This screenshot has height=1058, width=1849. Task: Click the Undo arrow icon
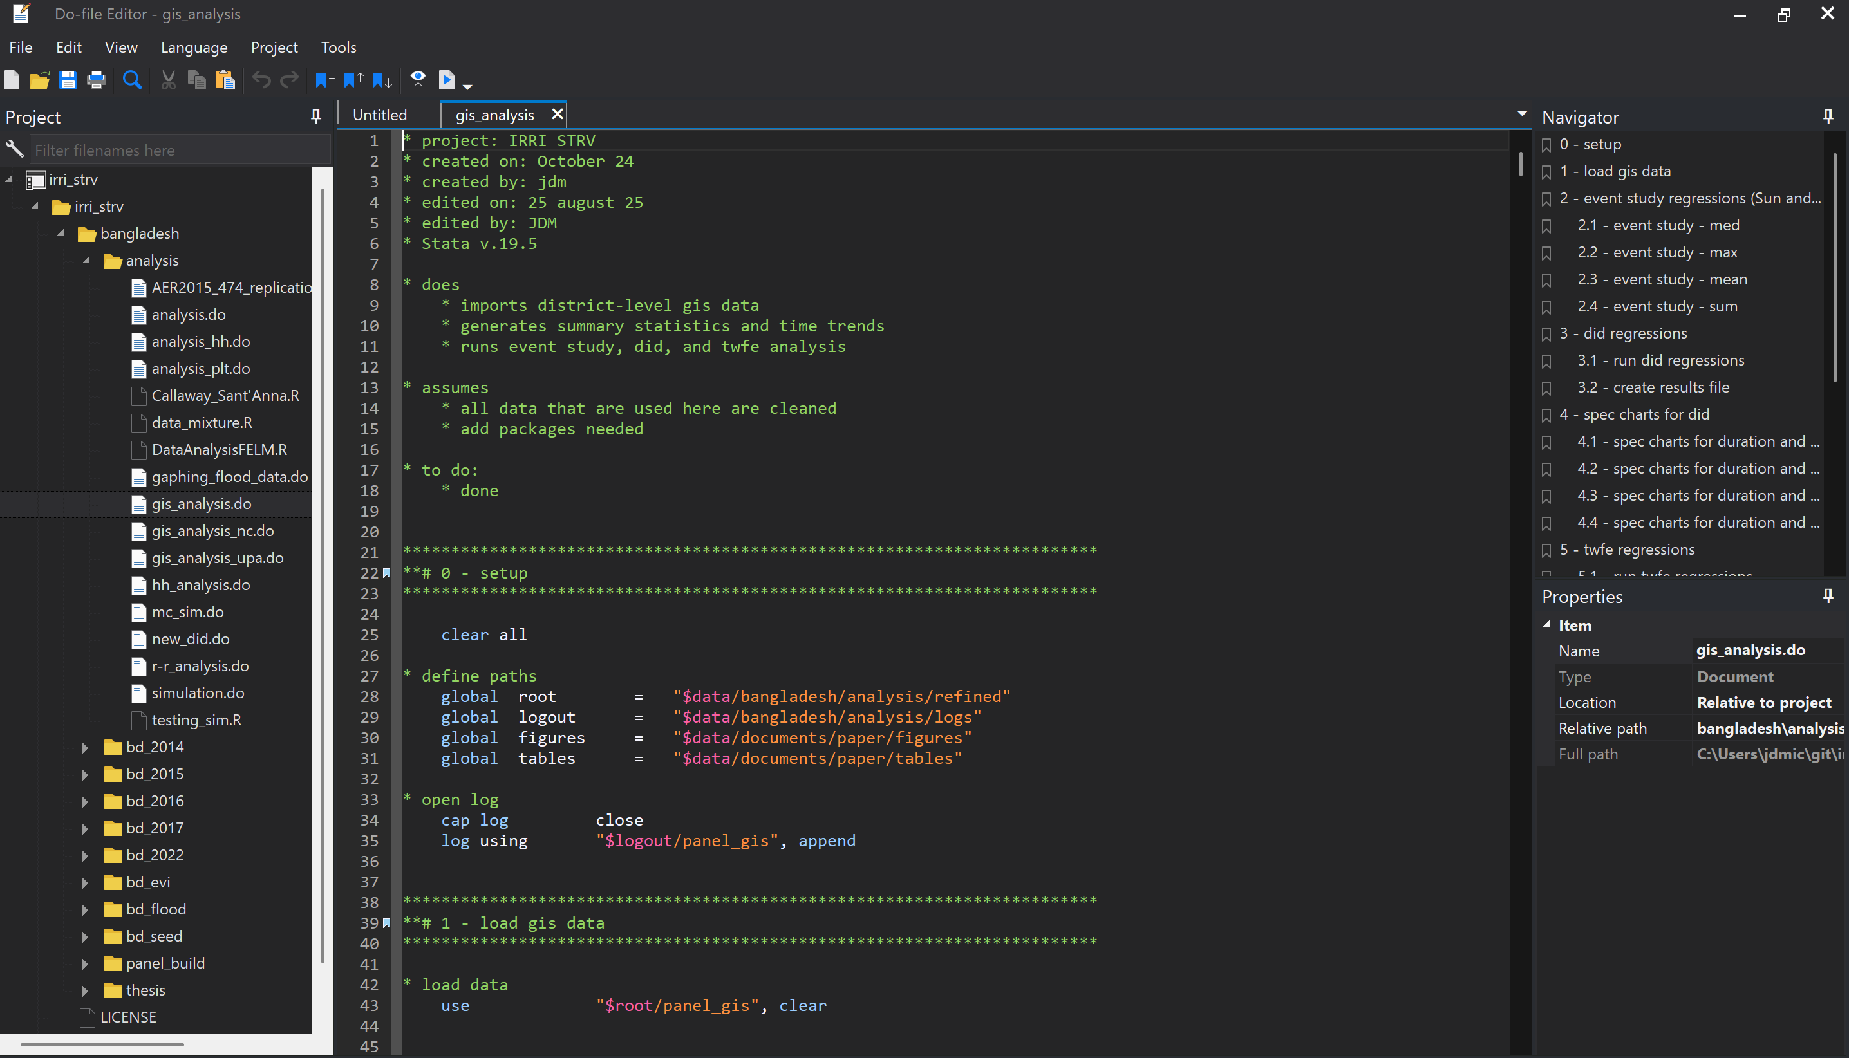point(261,80)
